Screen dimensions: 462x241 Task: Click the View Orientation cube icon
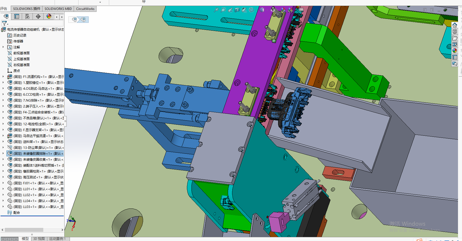click(x=251, y=10)
